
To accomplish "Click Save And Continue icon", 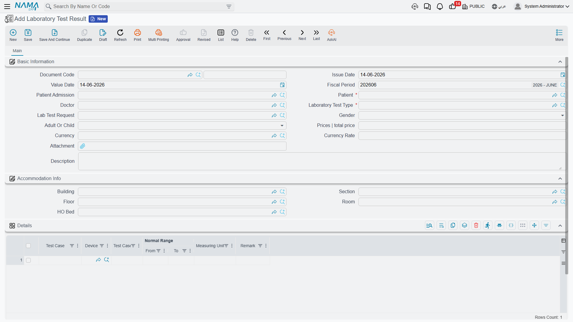I will 55,32.
